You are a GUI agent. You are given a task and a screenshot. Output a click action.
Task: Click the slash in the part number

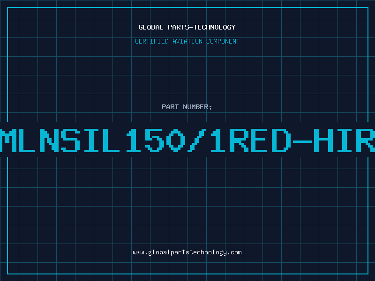click(x=197, y=140)
